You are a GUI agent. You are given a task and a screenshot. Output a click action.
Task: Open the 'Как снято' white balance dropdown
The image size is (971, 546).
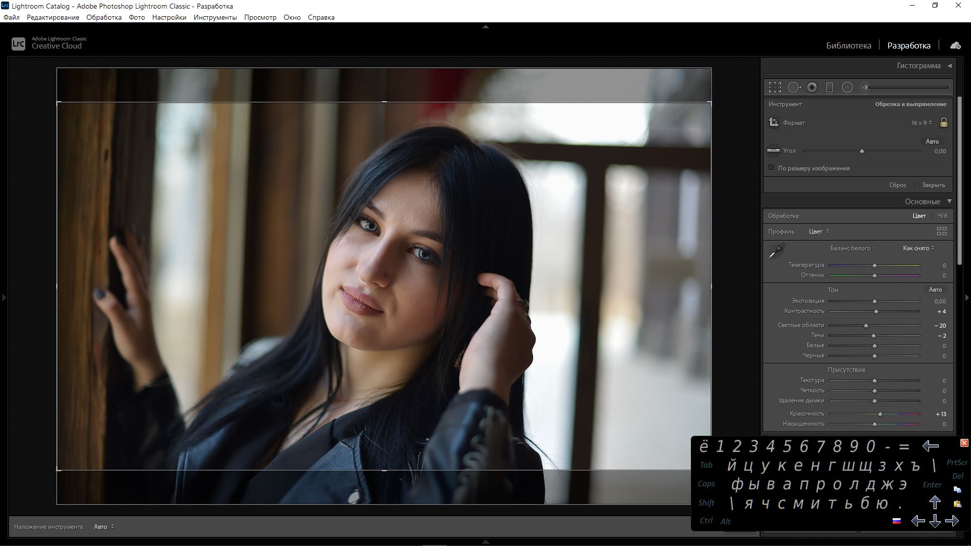tap(918, 248)
